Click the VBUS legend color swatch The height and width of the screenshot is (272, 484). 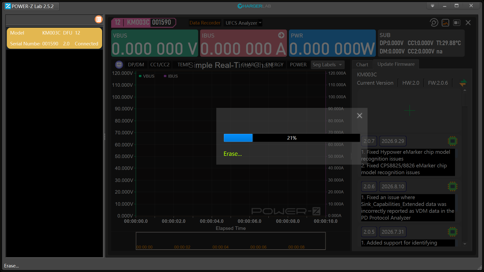click(x=140, y=76)
